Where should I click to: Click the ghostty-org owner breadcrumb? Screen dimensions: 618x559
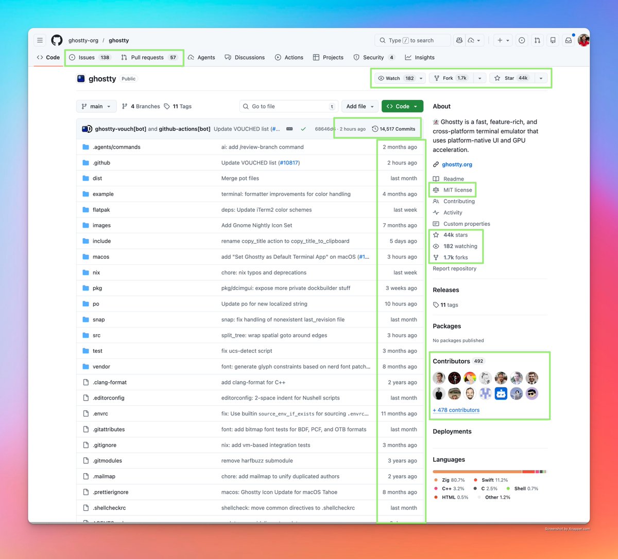tap(83, 40)
